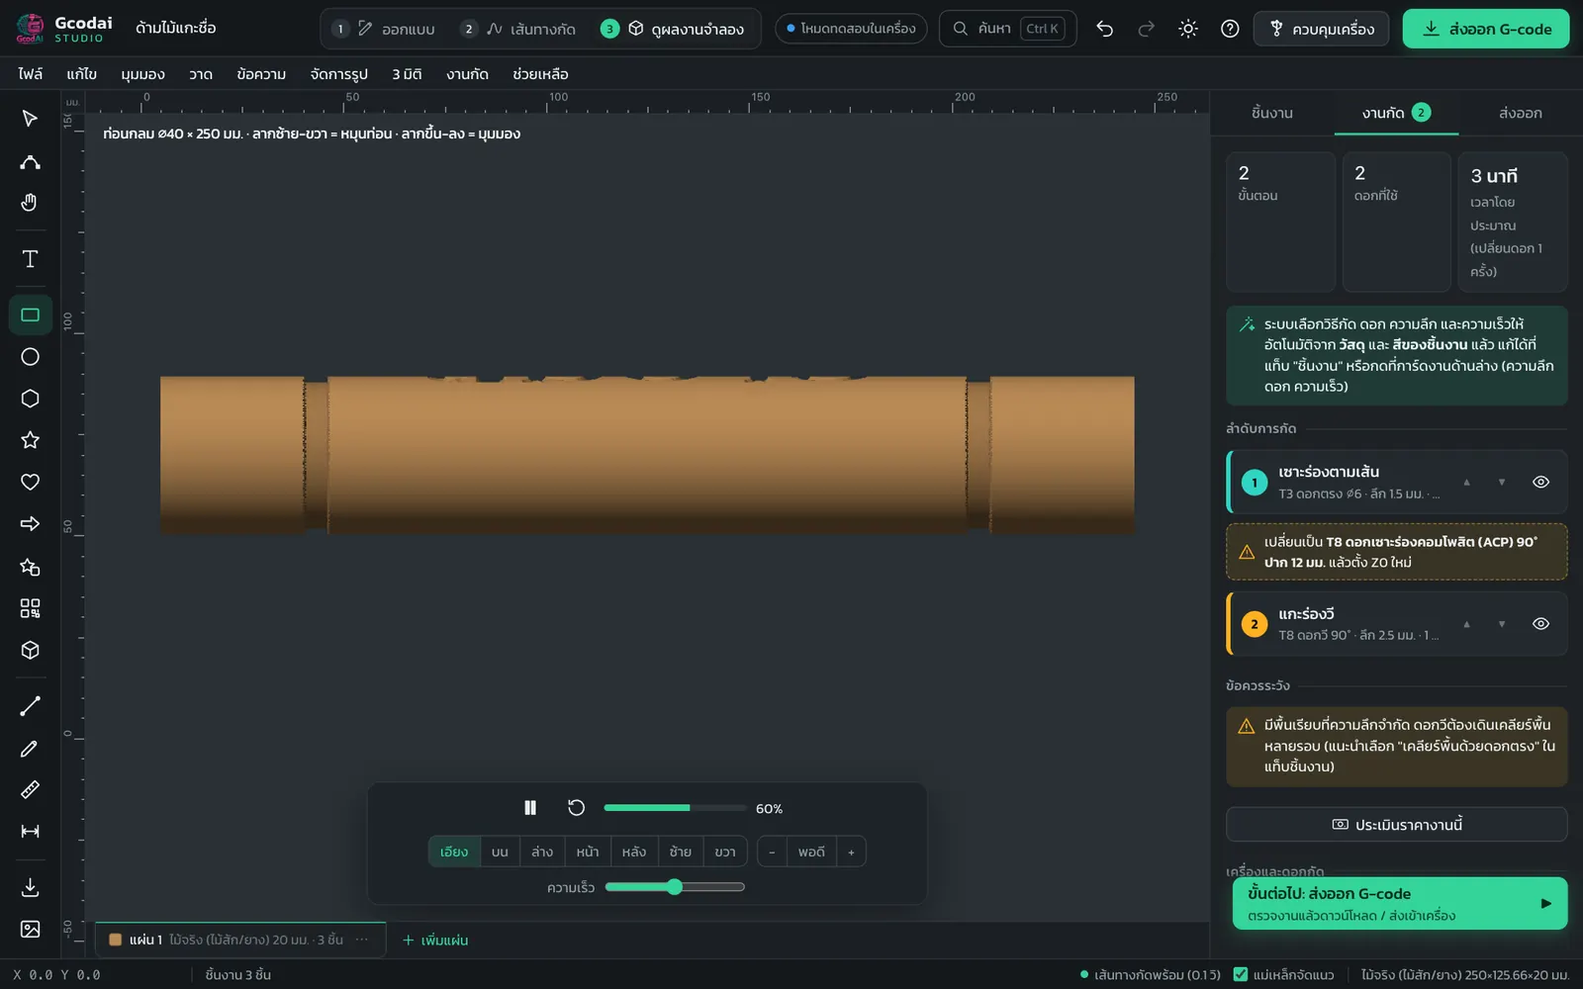Hide the แกะร่องวี step with eye icon
The height and width of the screenshot is (989, 1583).
click(x=1540, y=624)
